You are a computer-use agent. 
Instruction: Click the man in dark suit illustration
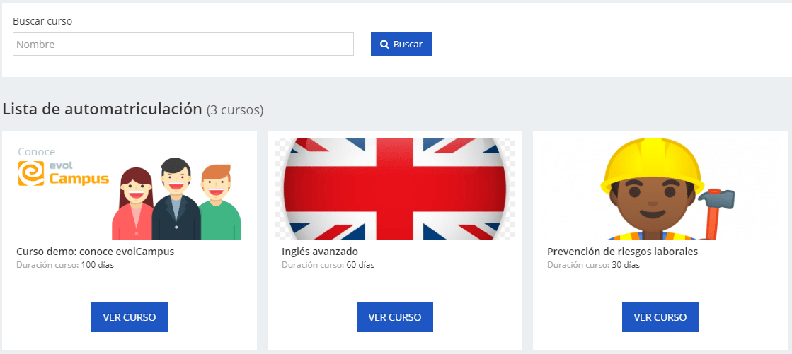click(x=175, y=201)
